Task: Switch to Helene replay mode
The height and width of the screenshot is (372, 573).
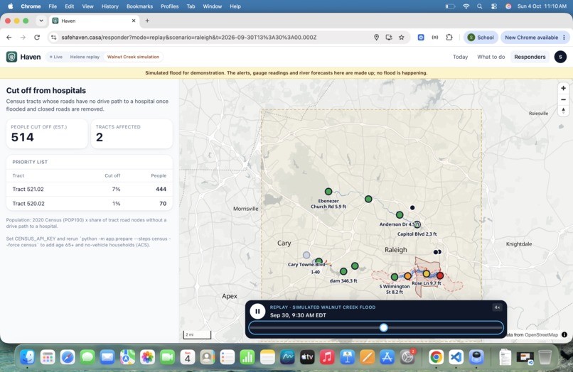Action: [85, 57]
